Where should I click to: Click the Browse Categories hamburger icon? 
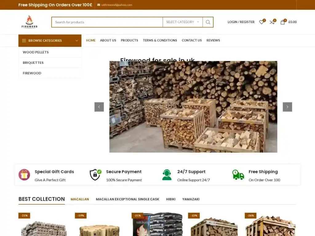click(24, 41)
